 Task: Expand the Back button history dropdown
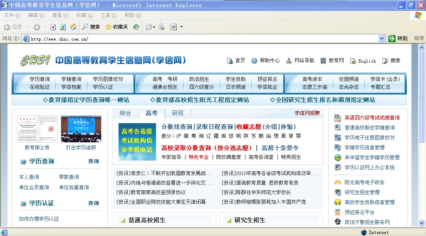(27, 27)
